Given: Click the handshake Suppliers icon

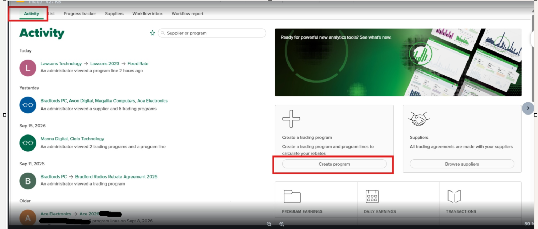Looking at the screenshot, I should (x=419, y=119).
